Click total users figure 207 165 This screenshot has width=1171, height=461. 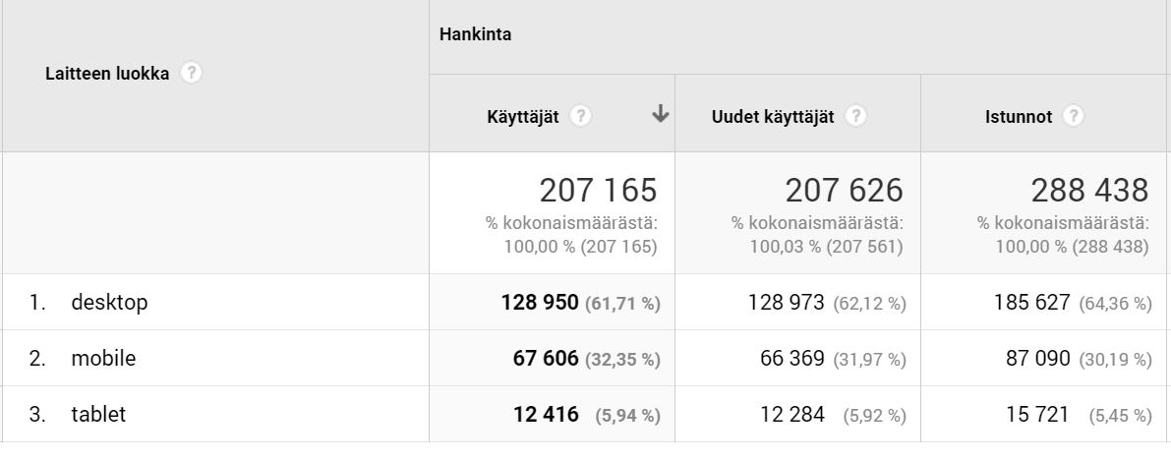pyautogui.click(x=598, y=191)
